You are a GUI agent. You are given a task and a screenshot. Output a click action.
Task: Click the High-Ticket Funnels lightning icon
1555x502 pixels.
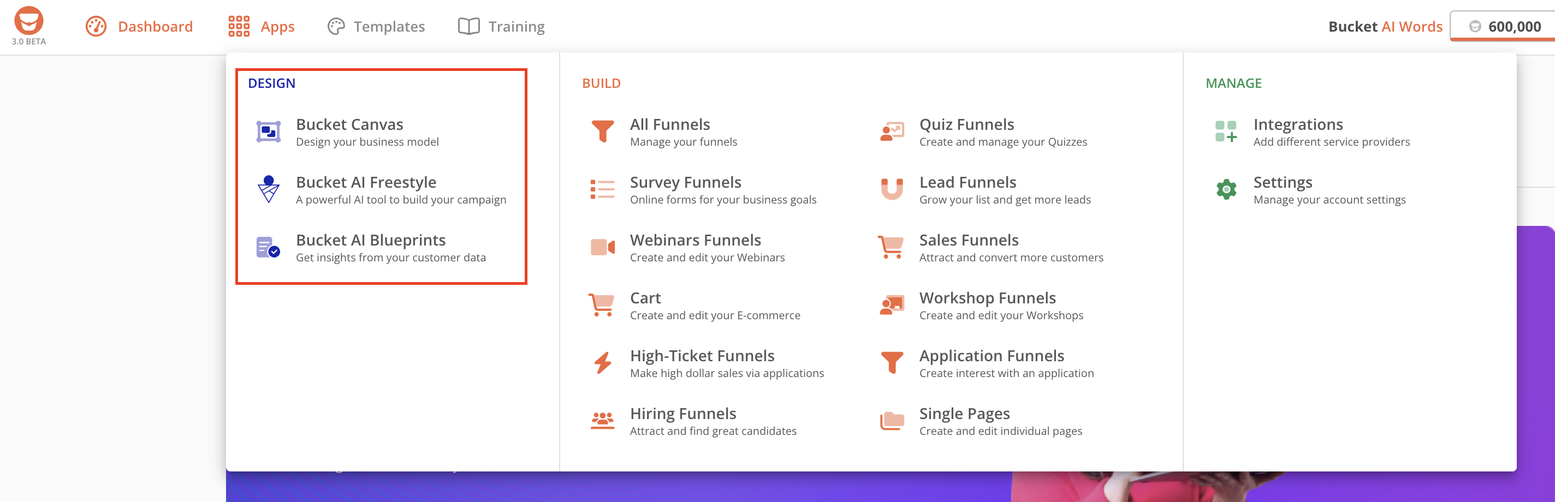point(602,363)
